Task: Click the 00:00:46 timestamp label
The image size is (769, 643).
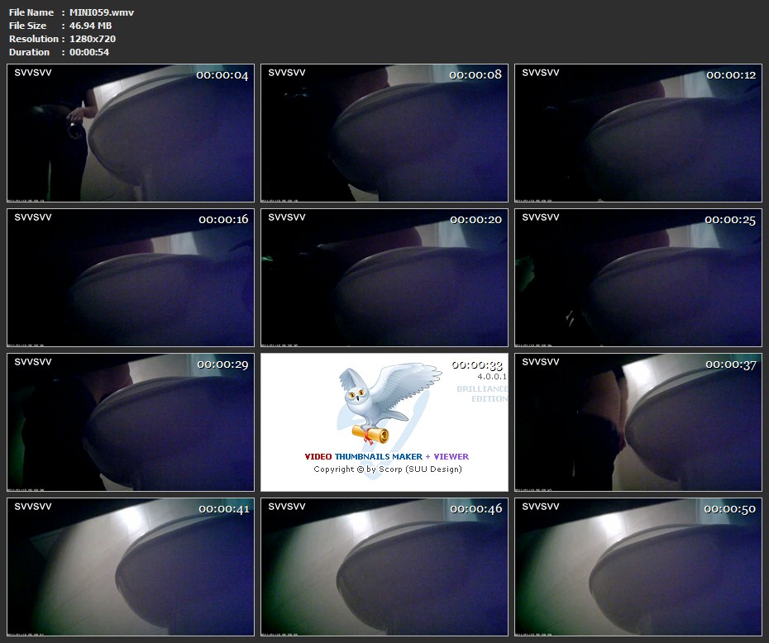Action: pyautogui.click(x=475, y=509)
